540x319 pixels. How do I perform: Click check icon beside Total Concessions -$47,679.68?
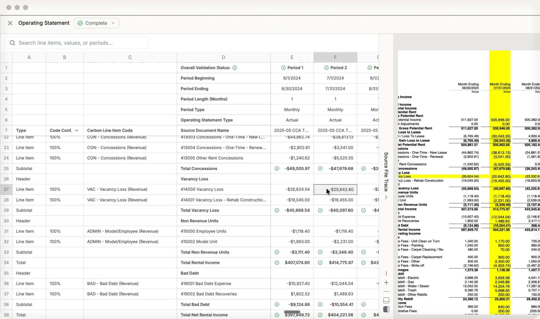[x=320, y=169]
